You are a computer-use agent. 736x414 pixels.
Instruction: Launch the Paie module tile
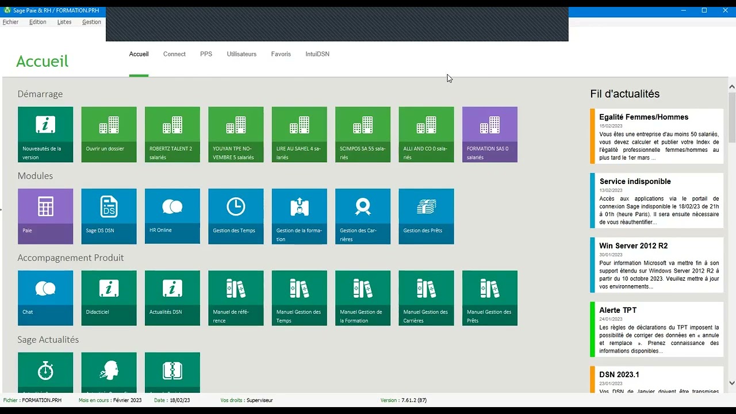pyautogui.click(x=45, y=216)
